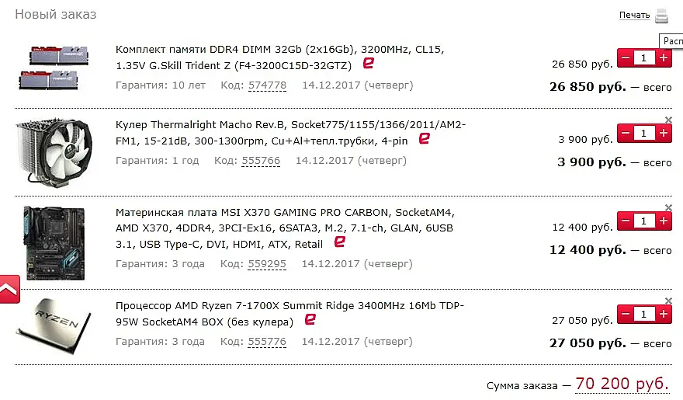Remove Thermalright Macho cooler with the X icon
The width and height of the screenshot is (683, 400).
(x=668, y=120)
